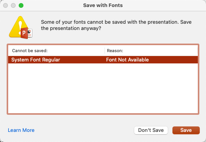Click the blank title bar right of the title
The image size is (206, 142).
tap(164, 5)
